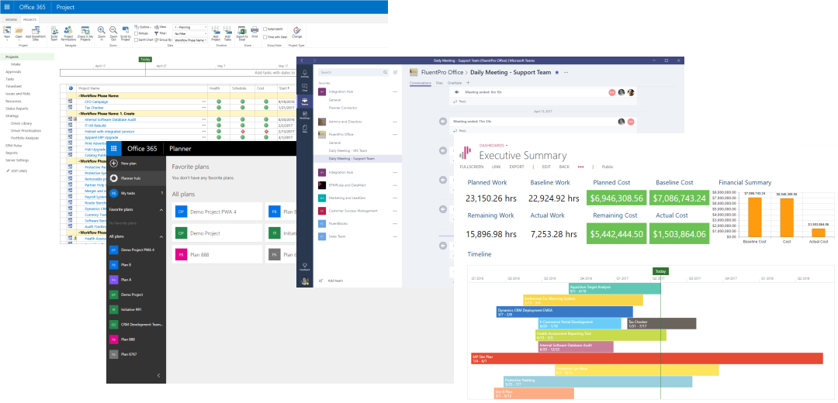Open Demo Project PWA 4 plan card
This screenshot has width=838, height=403.
(217, 212)
